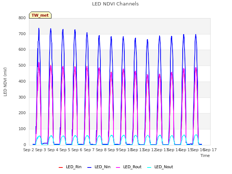232x174 pixels.
Task: Click the red LED_Rin legend swatch
Action: (61, 167)
